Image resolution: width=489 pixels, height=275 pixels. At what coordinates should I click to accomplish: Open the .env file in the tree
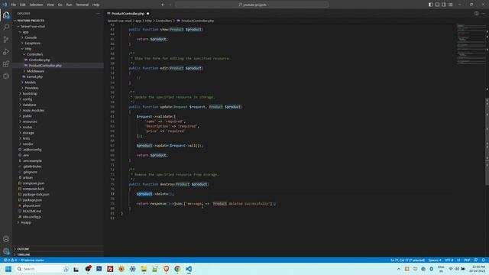[25, 155]
